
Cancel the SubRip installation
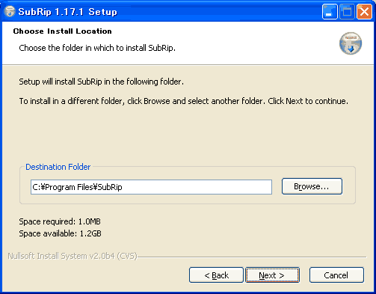(x=336, y=275)
